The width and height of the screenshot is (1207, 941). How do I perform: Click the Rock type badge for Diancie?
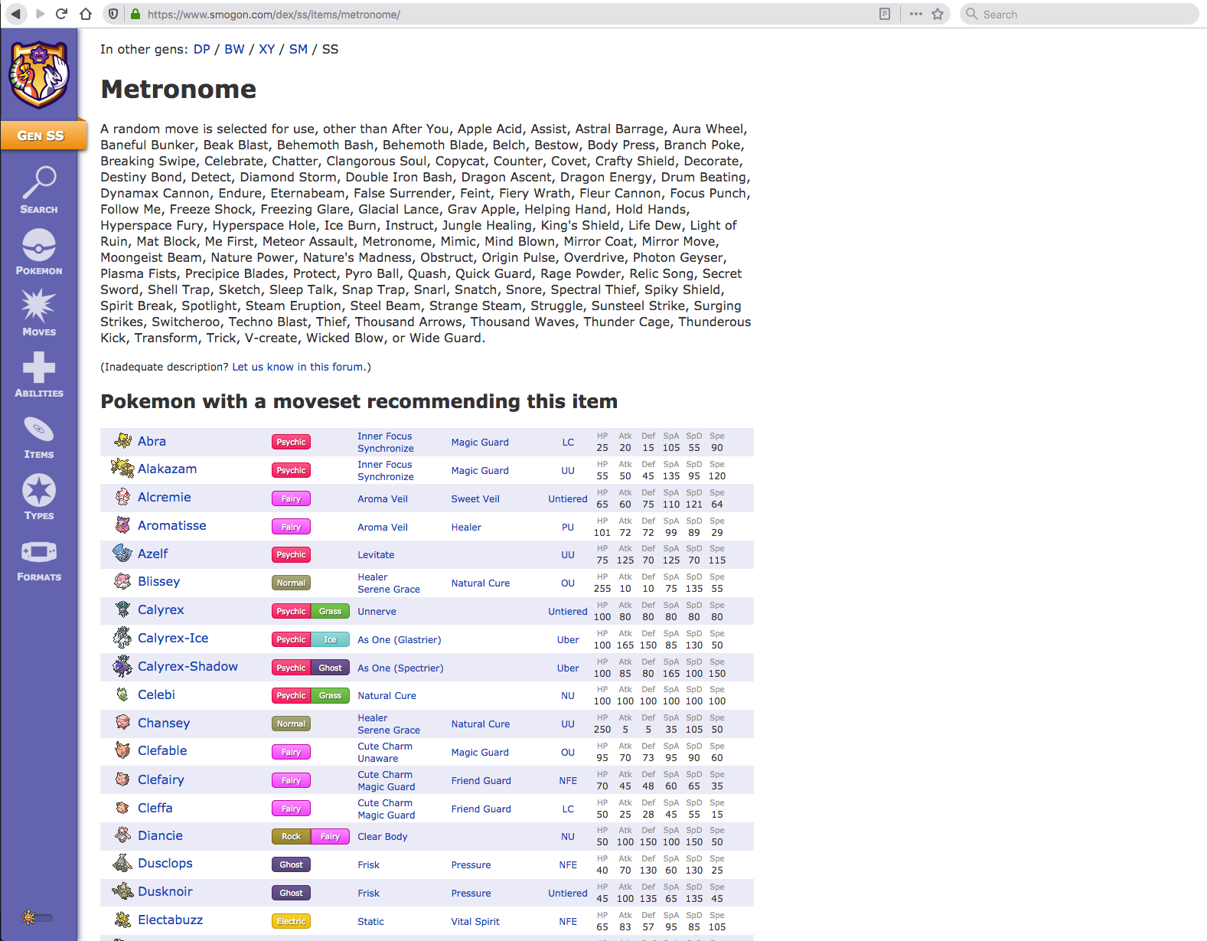(x=291, y=836)
